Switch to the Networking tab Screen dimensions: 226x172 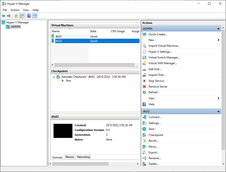click(x=83, y=157)
